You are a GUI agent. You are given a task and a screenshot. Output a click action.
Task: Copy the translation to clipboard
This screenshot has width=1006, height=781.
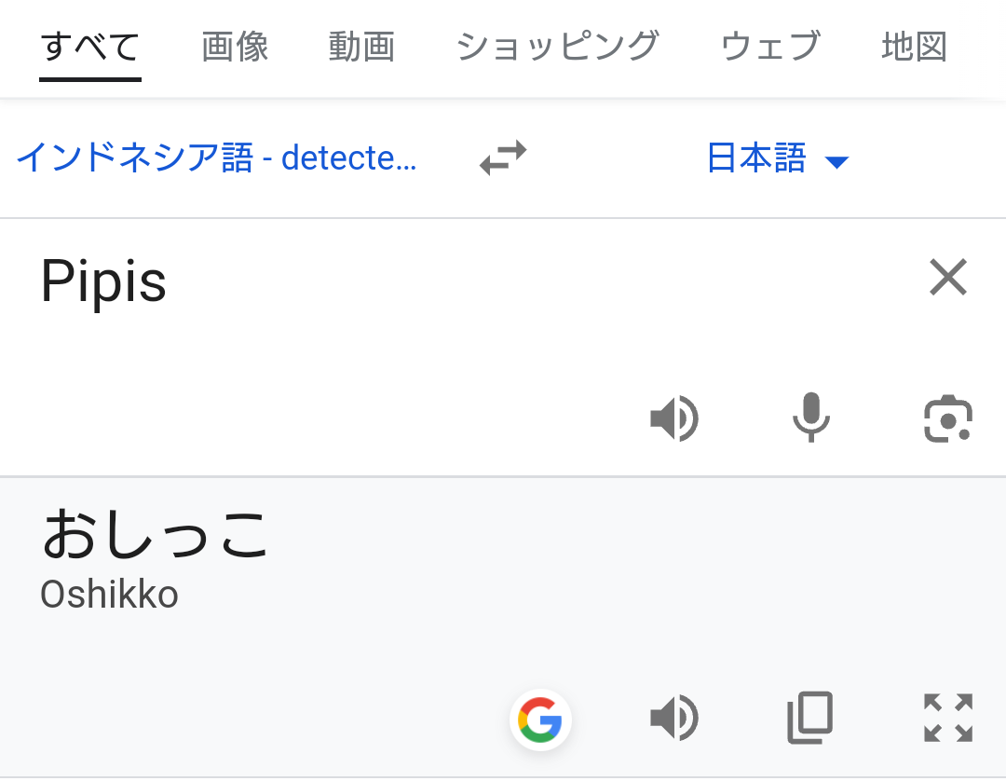pyautogui.click(x=809, y=719)
